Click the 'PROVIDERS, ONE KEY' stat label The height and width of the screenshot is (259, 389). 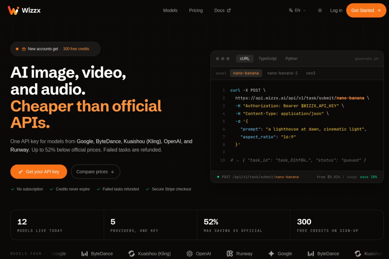coord(134,231)
